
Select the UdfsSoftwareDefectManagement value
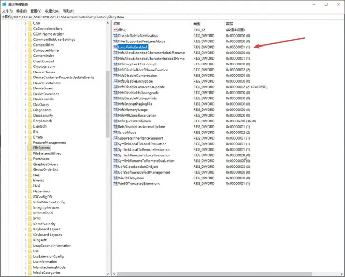pyautogui.click(x=144, y=172)
